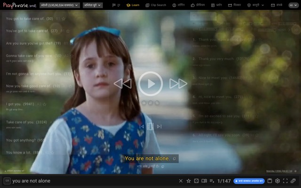The image size is (301, 188).
Task: Select phrase 'You know a lot.'
Action: click(24, 152)
